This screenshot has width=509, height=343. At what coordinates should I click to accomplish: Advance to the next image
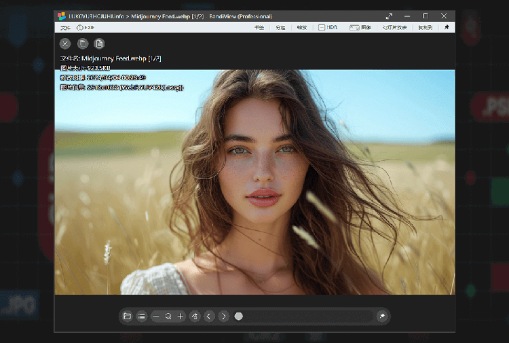pos(223,316)
